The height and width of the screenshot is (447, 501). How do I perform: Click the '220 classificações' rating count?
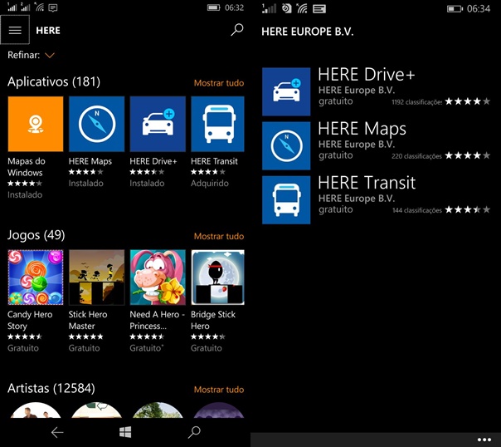[417, 156]
